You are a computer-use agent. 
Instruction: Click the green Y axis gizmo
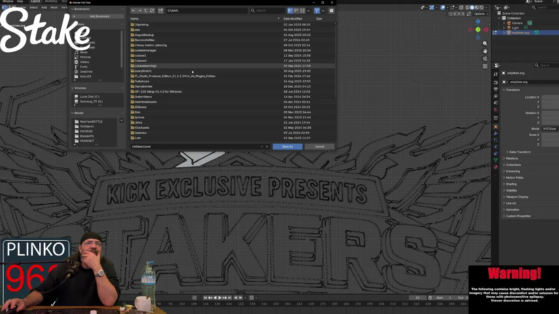point(478,30)
